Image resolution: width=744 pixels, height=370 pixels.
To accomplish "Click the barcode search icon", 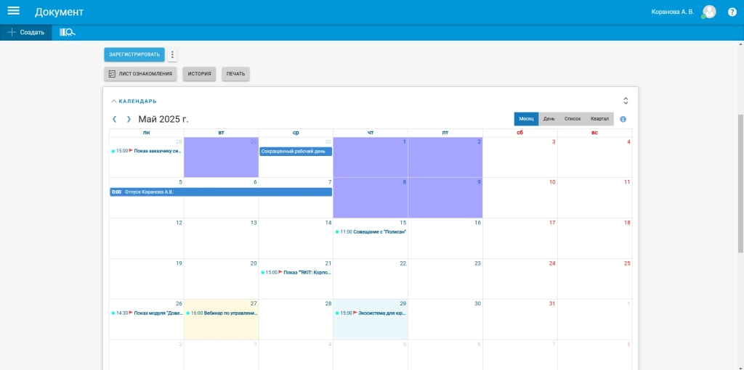I will (68, 32).
